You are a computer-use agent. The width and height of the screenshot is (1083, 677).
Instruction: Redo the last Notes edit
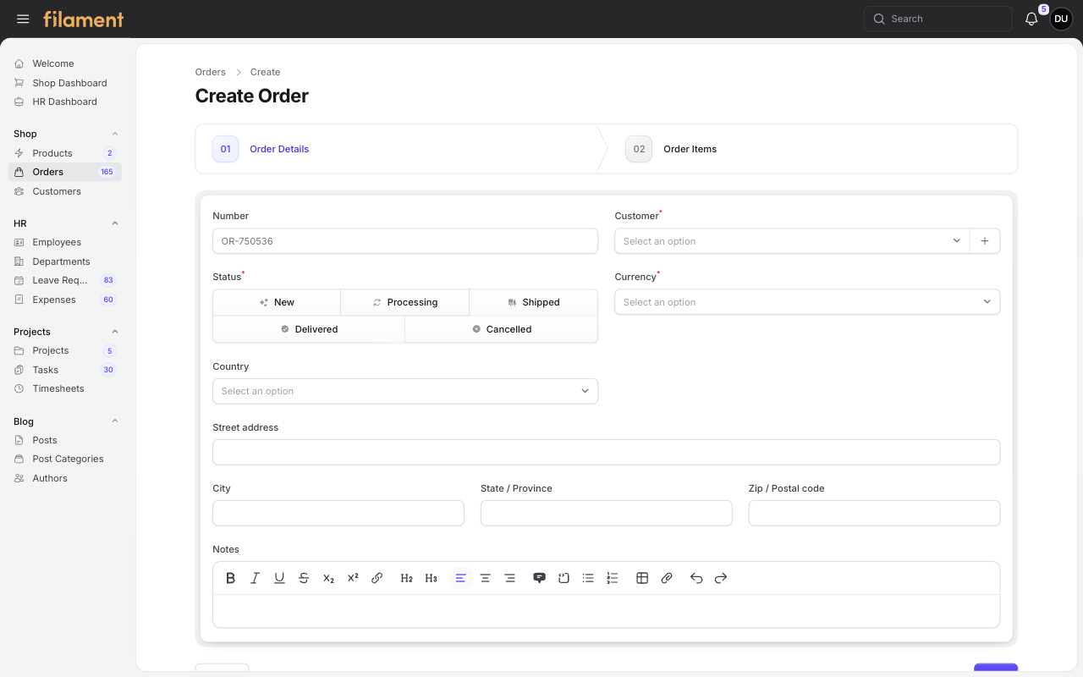721,578
